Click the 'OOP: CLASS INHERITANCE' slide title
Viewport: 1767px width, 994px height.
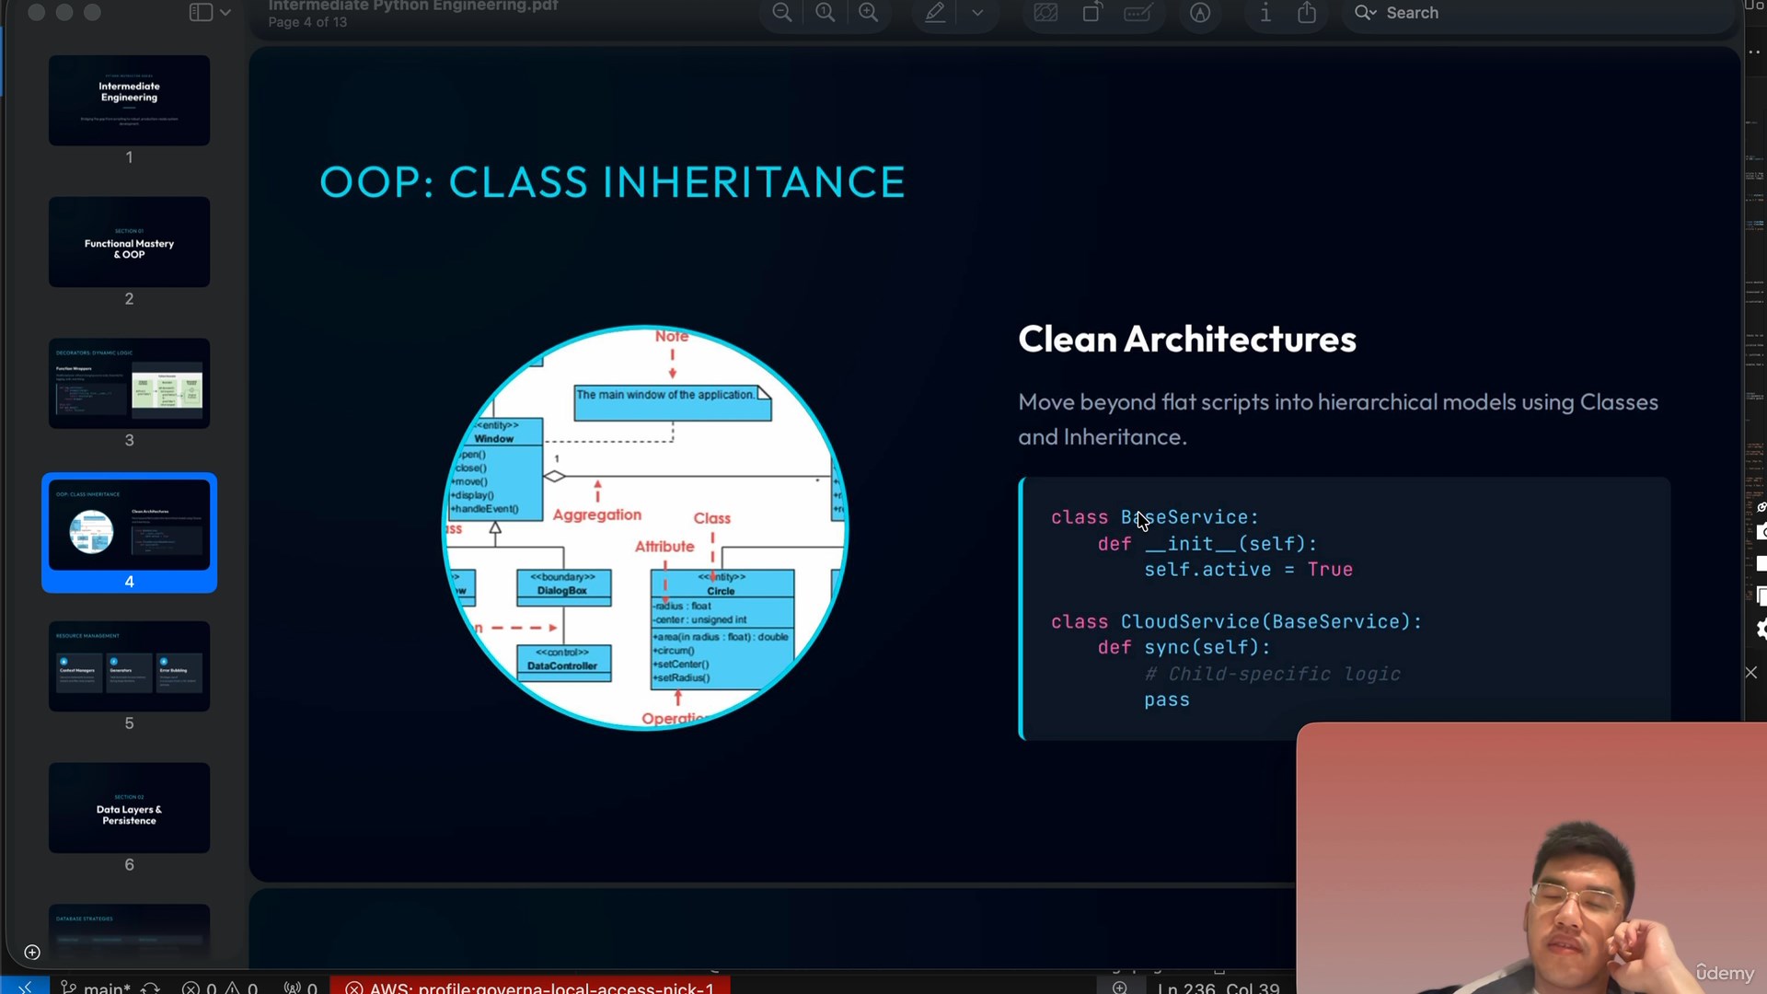(x=612, y=182)
